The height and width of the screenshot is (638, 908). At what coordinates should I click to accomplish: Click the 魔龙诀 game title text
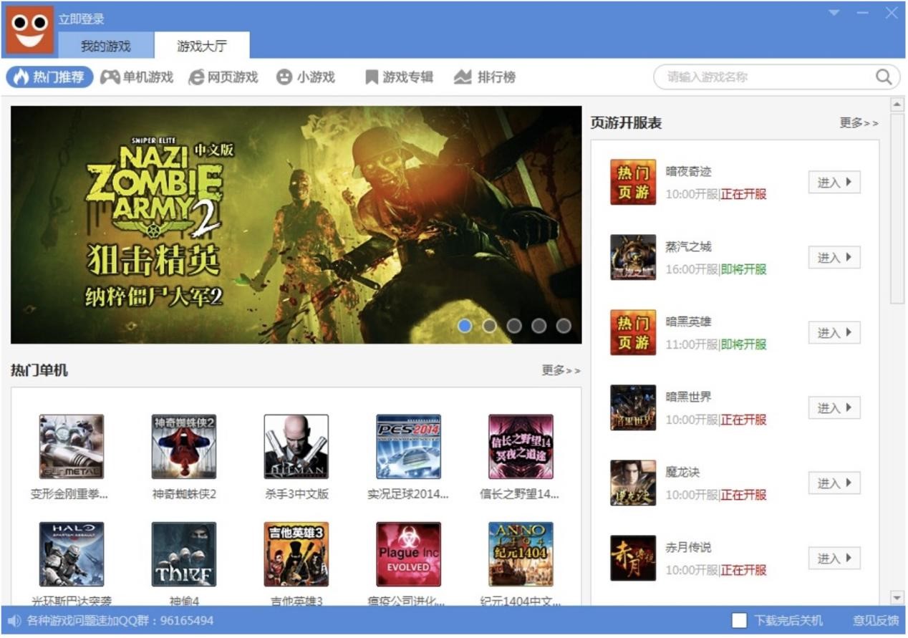pos(682,472)
